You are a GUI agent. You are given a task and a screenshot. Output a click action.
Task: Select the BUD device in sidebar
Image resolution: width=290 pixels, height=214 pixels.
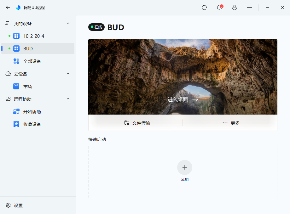pyautogui.click(x=28, y=49)
